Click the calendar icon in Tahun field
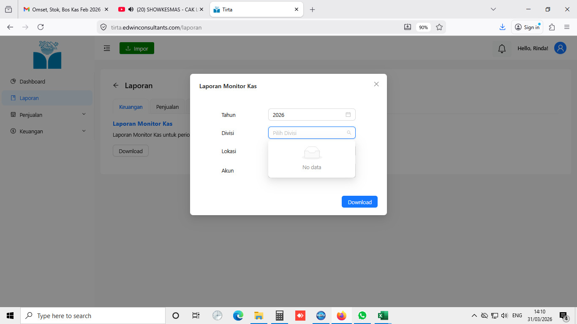This screenshot has height=324, width=577. pos(348,115)
